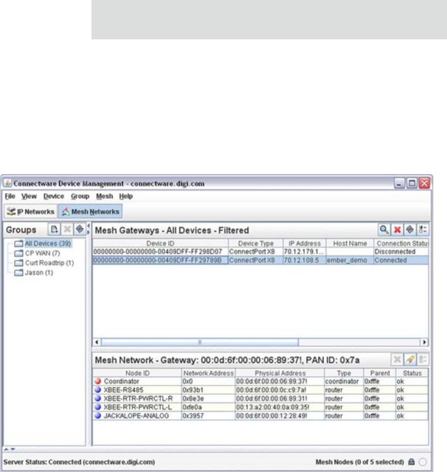The image size is (447, 472).
Task: Sort gateways by the IP Address column header
Action: click(x=304, y=243)
